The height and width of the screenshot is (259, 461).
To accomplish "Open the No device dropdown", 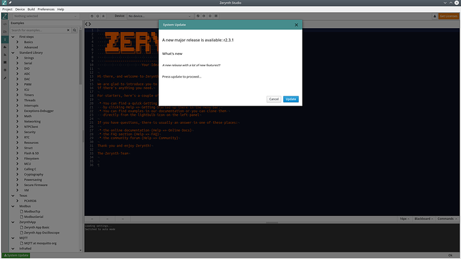I will pyautogui.click(x=160, y=16).
